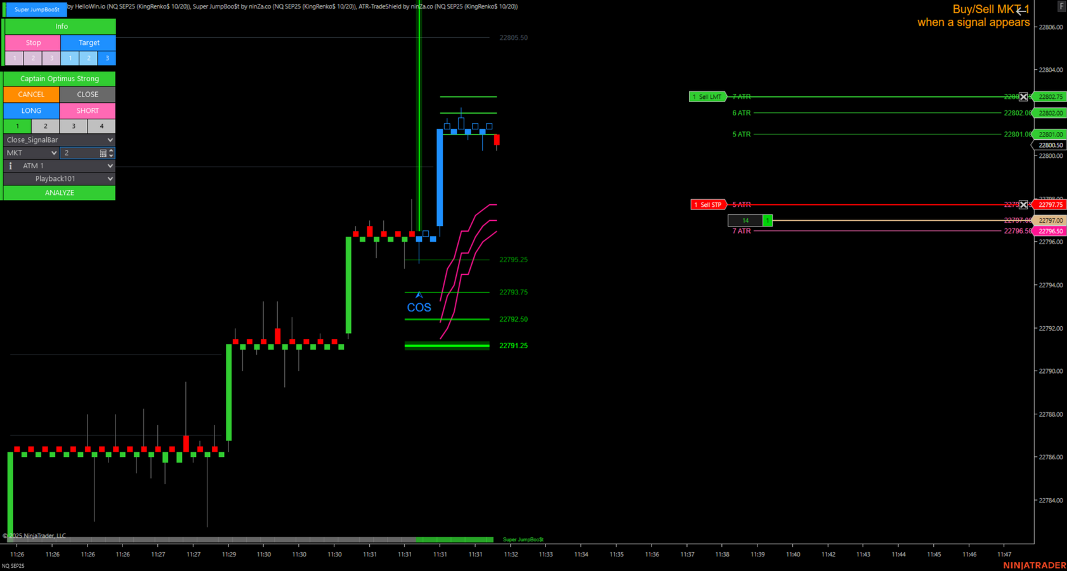Toggle Target level 2 button
Screen dimensions: 1067x571
(x=89, y=58)
